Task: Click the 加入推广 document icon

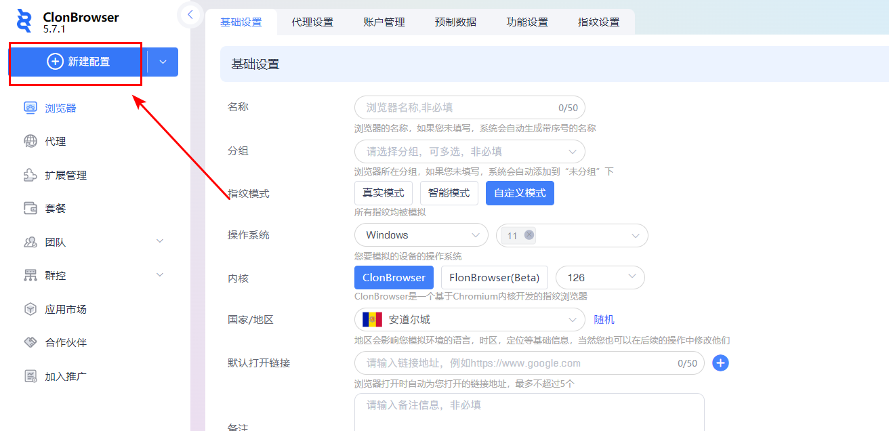Action: coord(30,376)
